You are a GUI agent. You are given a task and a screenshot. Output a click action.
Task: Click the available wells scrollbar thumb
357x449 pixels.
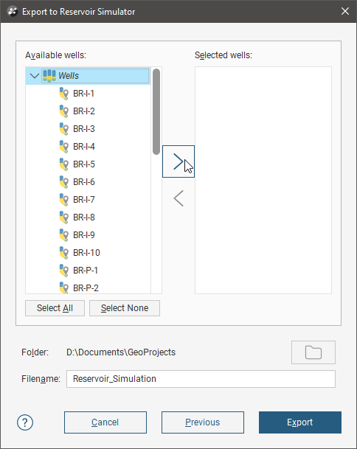(x=156, y=111)
